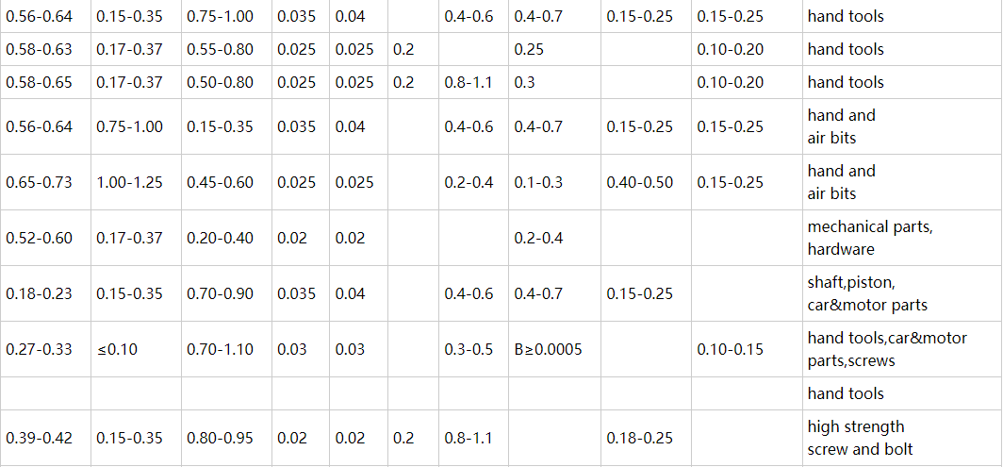Screen dimensions: 1003x467
Task: Select the "high strength screw and bolt" cell
Action: (x=860, y=438)
